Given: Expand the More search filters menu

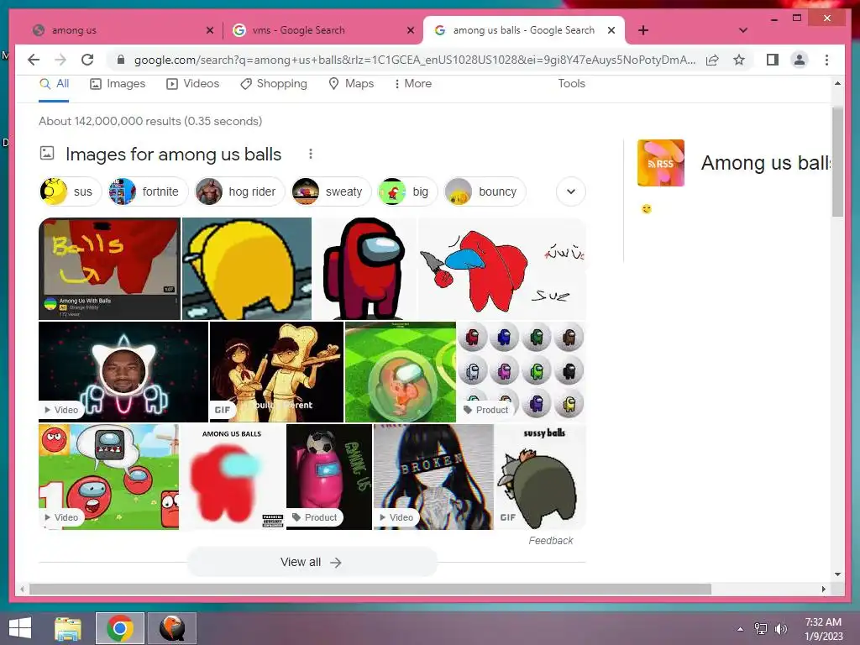Looking at the screenshot, I should (413, 84).
